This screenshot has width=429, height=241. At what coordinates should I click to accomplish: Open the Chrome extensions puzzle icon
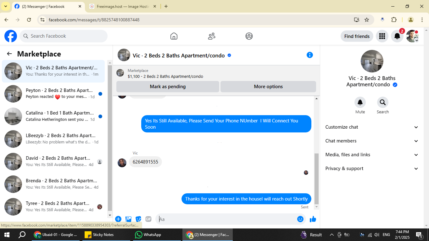(x=394, y=20)
